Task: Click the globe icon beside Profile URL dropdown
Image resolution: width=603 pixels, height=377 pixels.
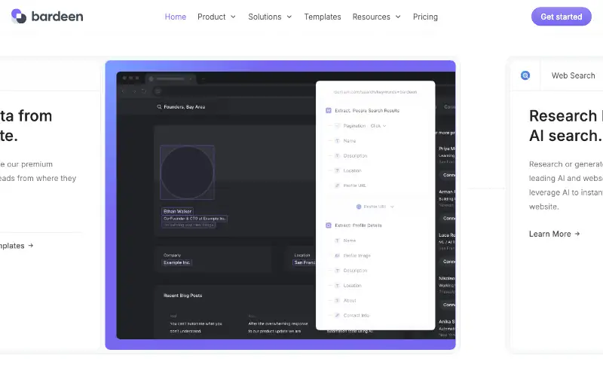Action: click(359, 207)
